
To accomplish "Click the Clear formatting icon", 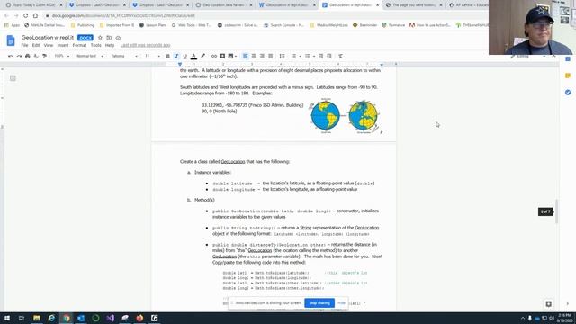I will click(x=340, y=56).
